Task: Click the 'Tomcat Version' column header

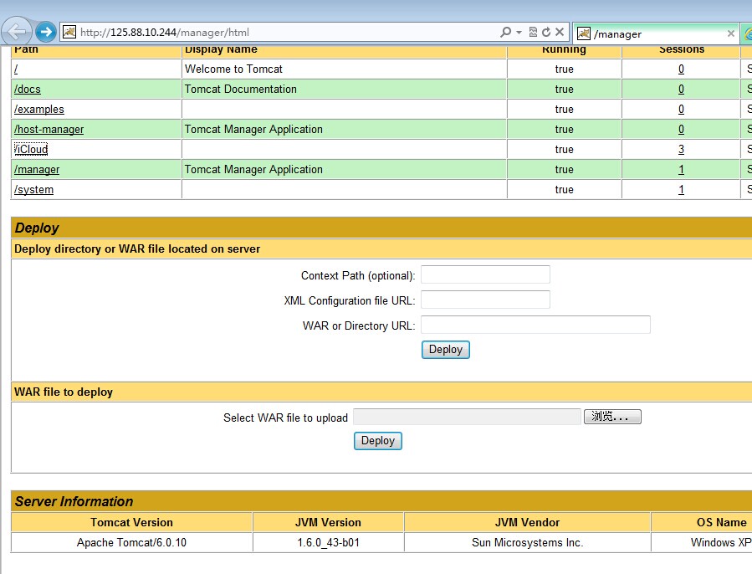Action: click(x=131, y=522)
